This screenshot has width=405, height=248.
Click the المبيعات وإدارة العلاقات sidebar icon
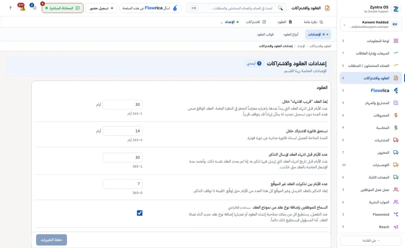pos(396,53)
